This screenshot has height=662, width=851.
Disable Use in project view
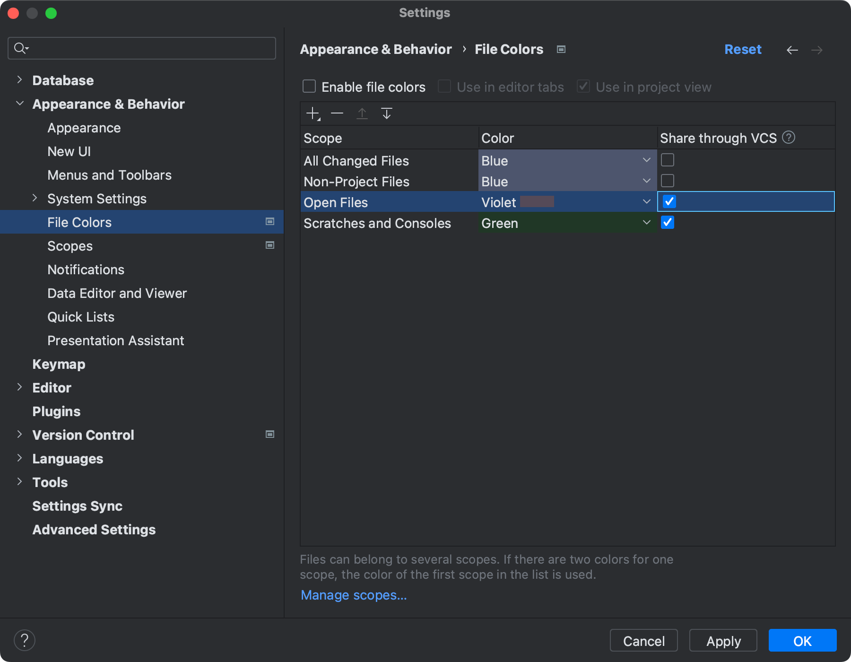click(583, 86)
